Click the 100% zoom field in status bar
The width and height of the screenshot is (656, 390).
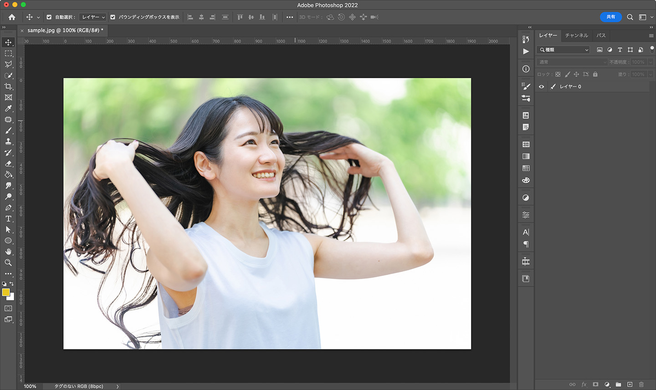[x=30, y=386]
